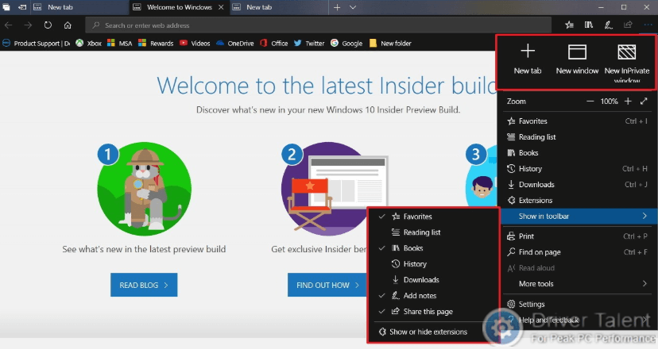Image resolution: width=658 pixels, height=349 pixels.
Task: Open the Settings and more ellipsis button
Action: point(648,25)
